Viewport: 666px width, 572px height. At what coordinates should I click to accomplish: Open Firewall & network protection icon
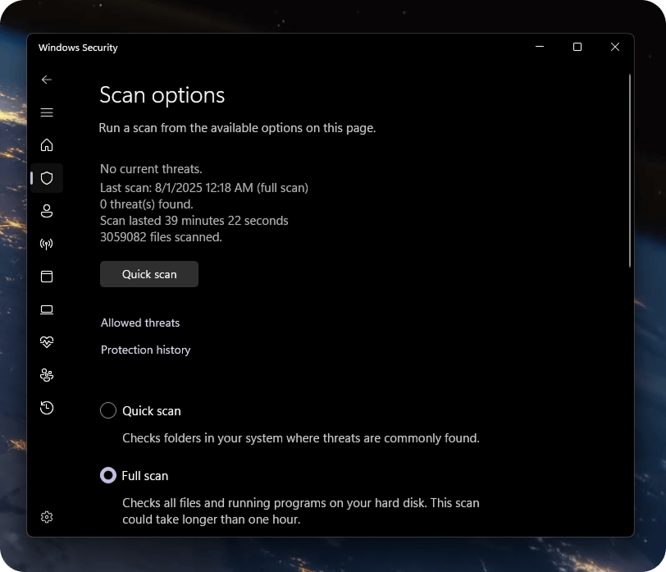click(x=47, y=244)
